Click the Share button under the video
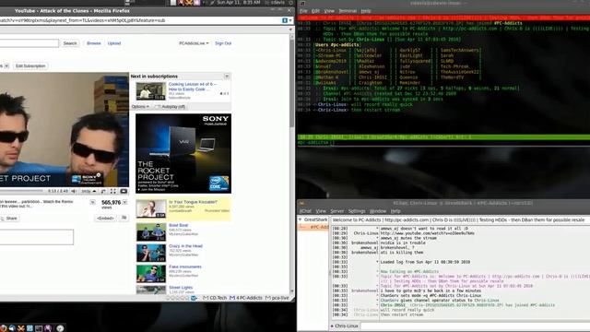Image resolution: width=590 pixels, height=332 pixels. [x=9, y=219]
